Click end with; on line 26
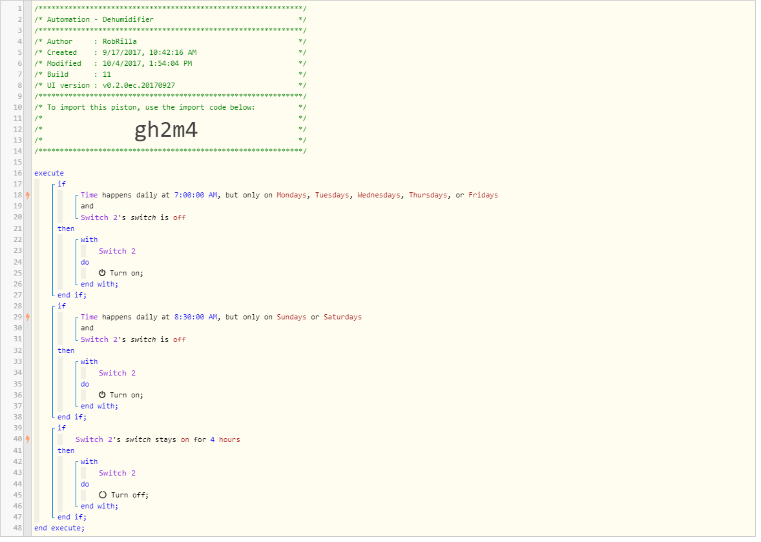Screen dimensions: 761x542 99,284
